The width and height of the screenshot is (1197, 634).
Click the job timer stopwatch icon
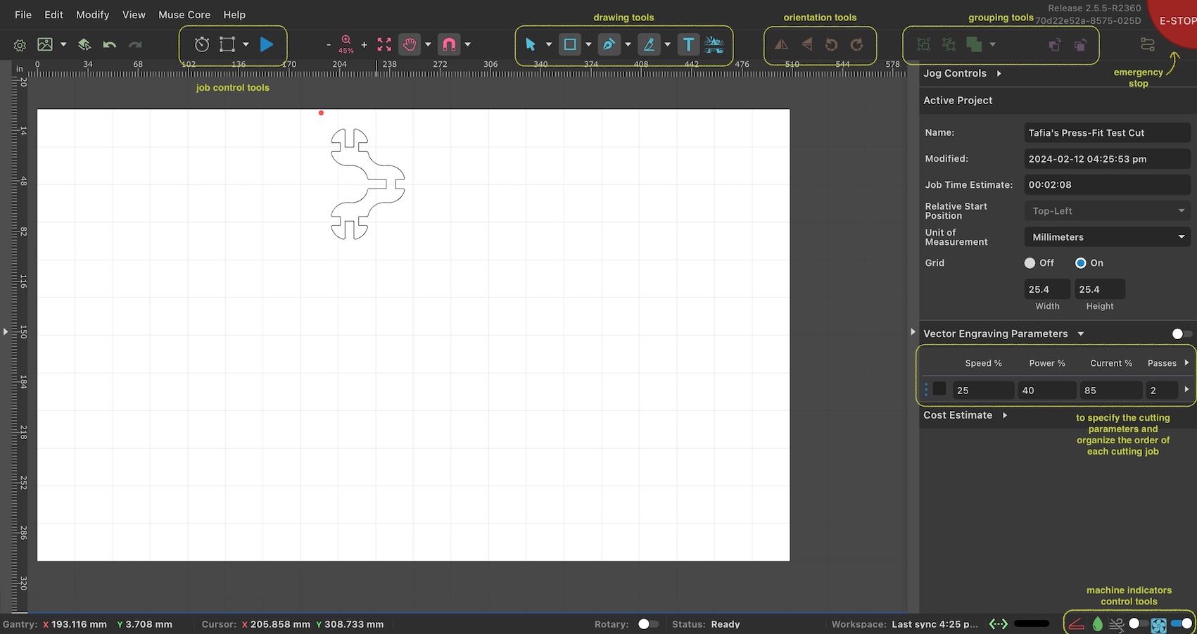click(x=202, y=44)
